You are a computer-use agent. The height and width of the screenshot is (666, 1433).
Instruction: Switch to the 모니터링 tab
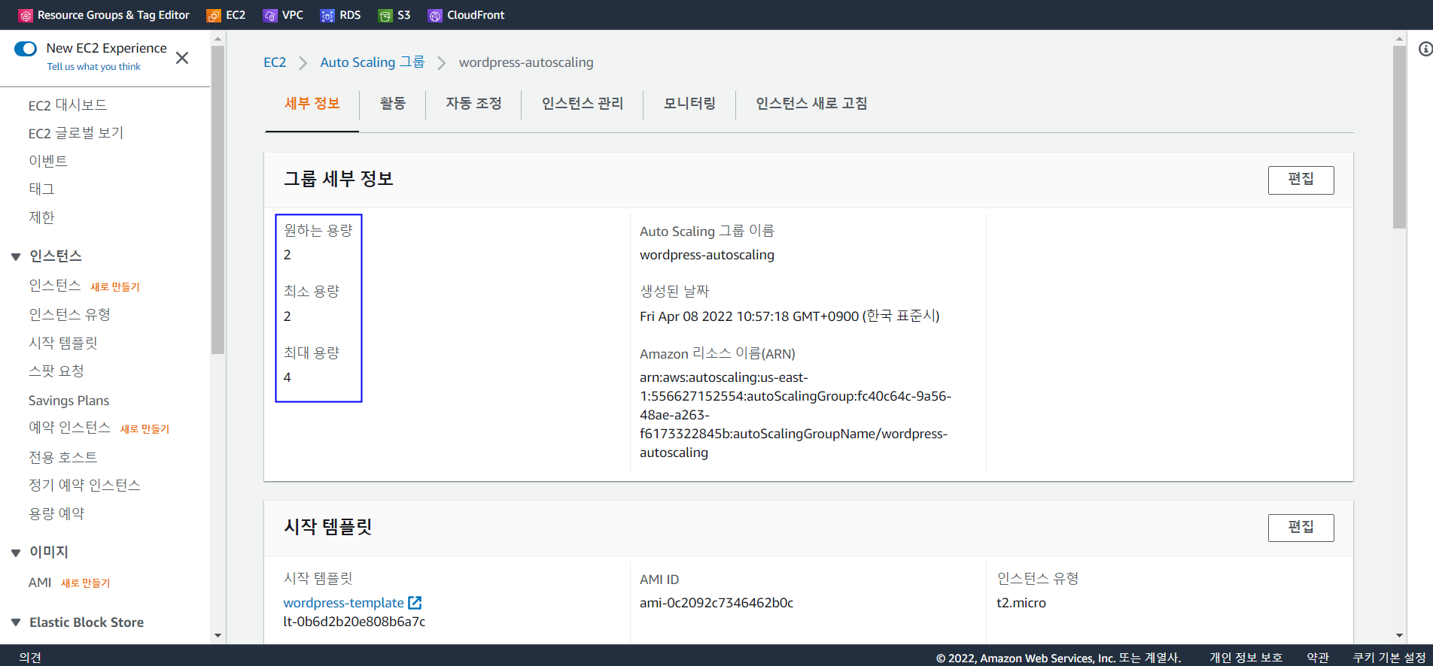tap(689, 104)
